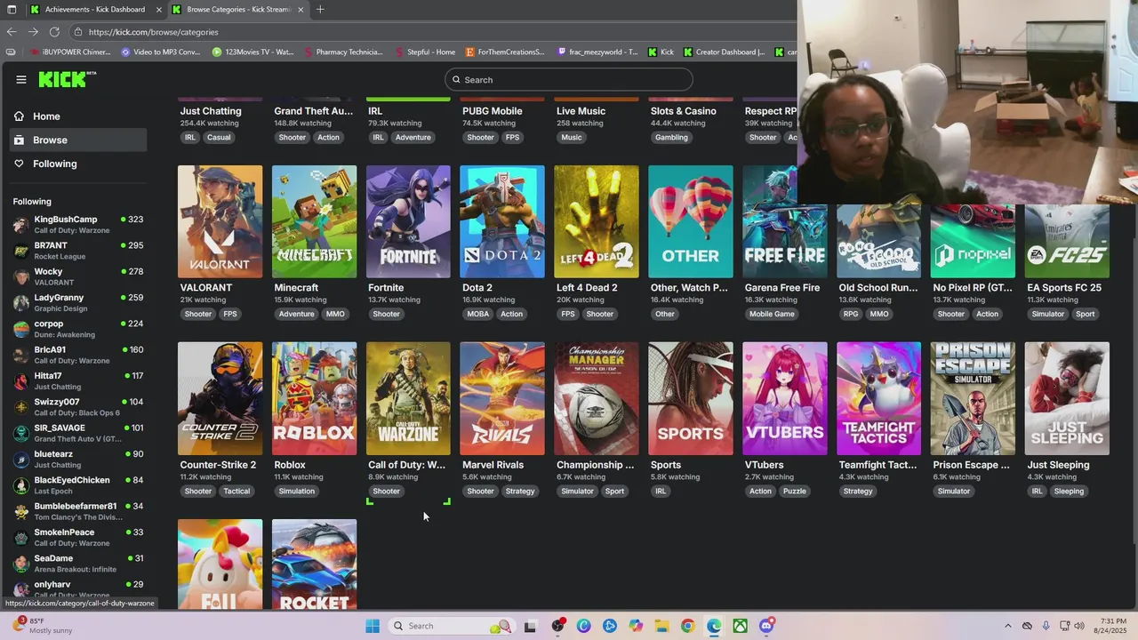Viewport: 1138px width, 640px height.
Task: Open Call of Duty: Warzone thumbnail
Action: click(x=408, y=398)
